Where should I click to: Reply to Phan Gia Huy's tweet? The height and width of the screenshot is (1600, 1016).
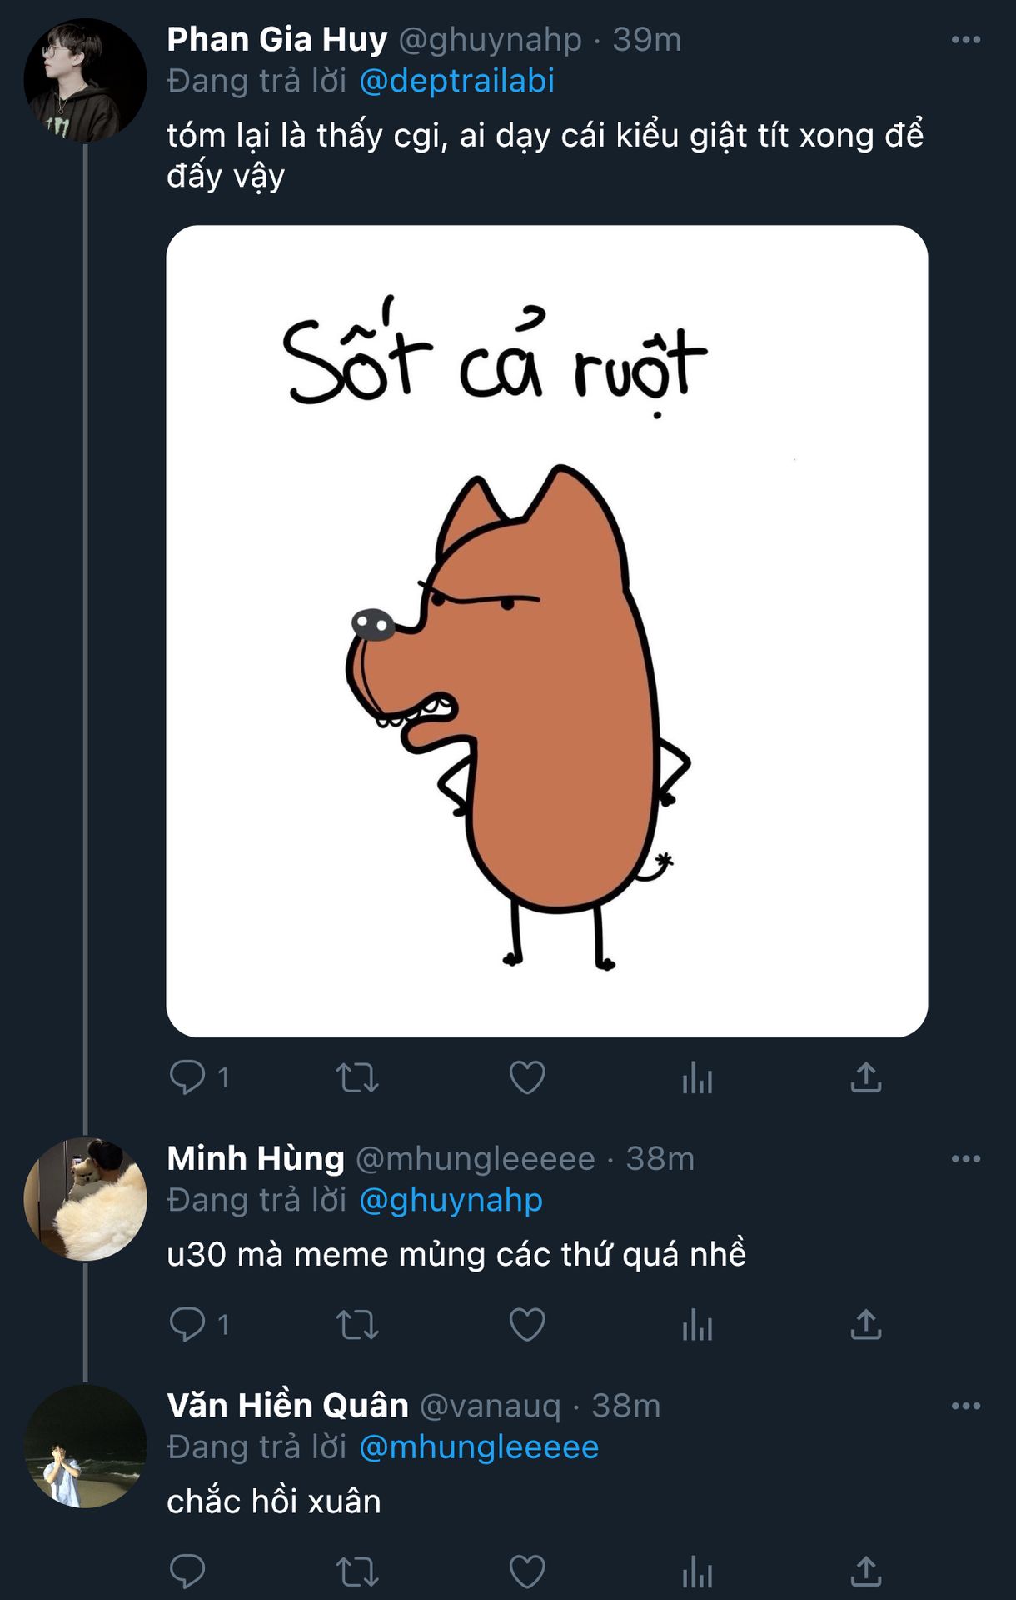[187, 1077]
